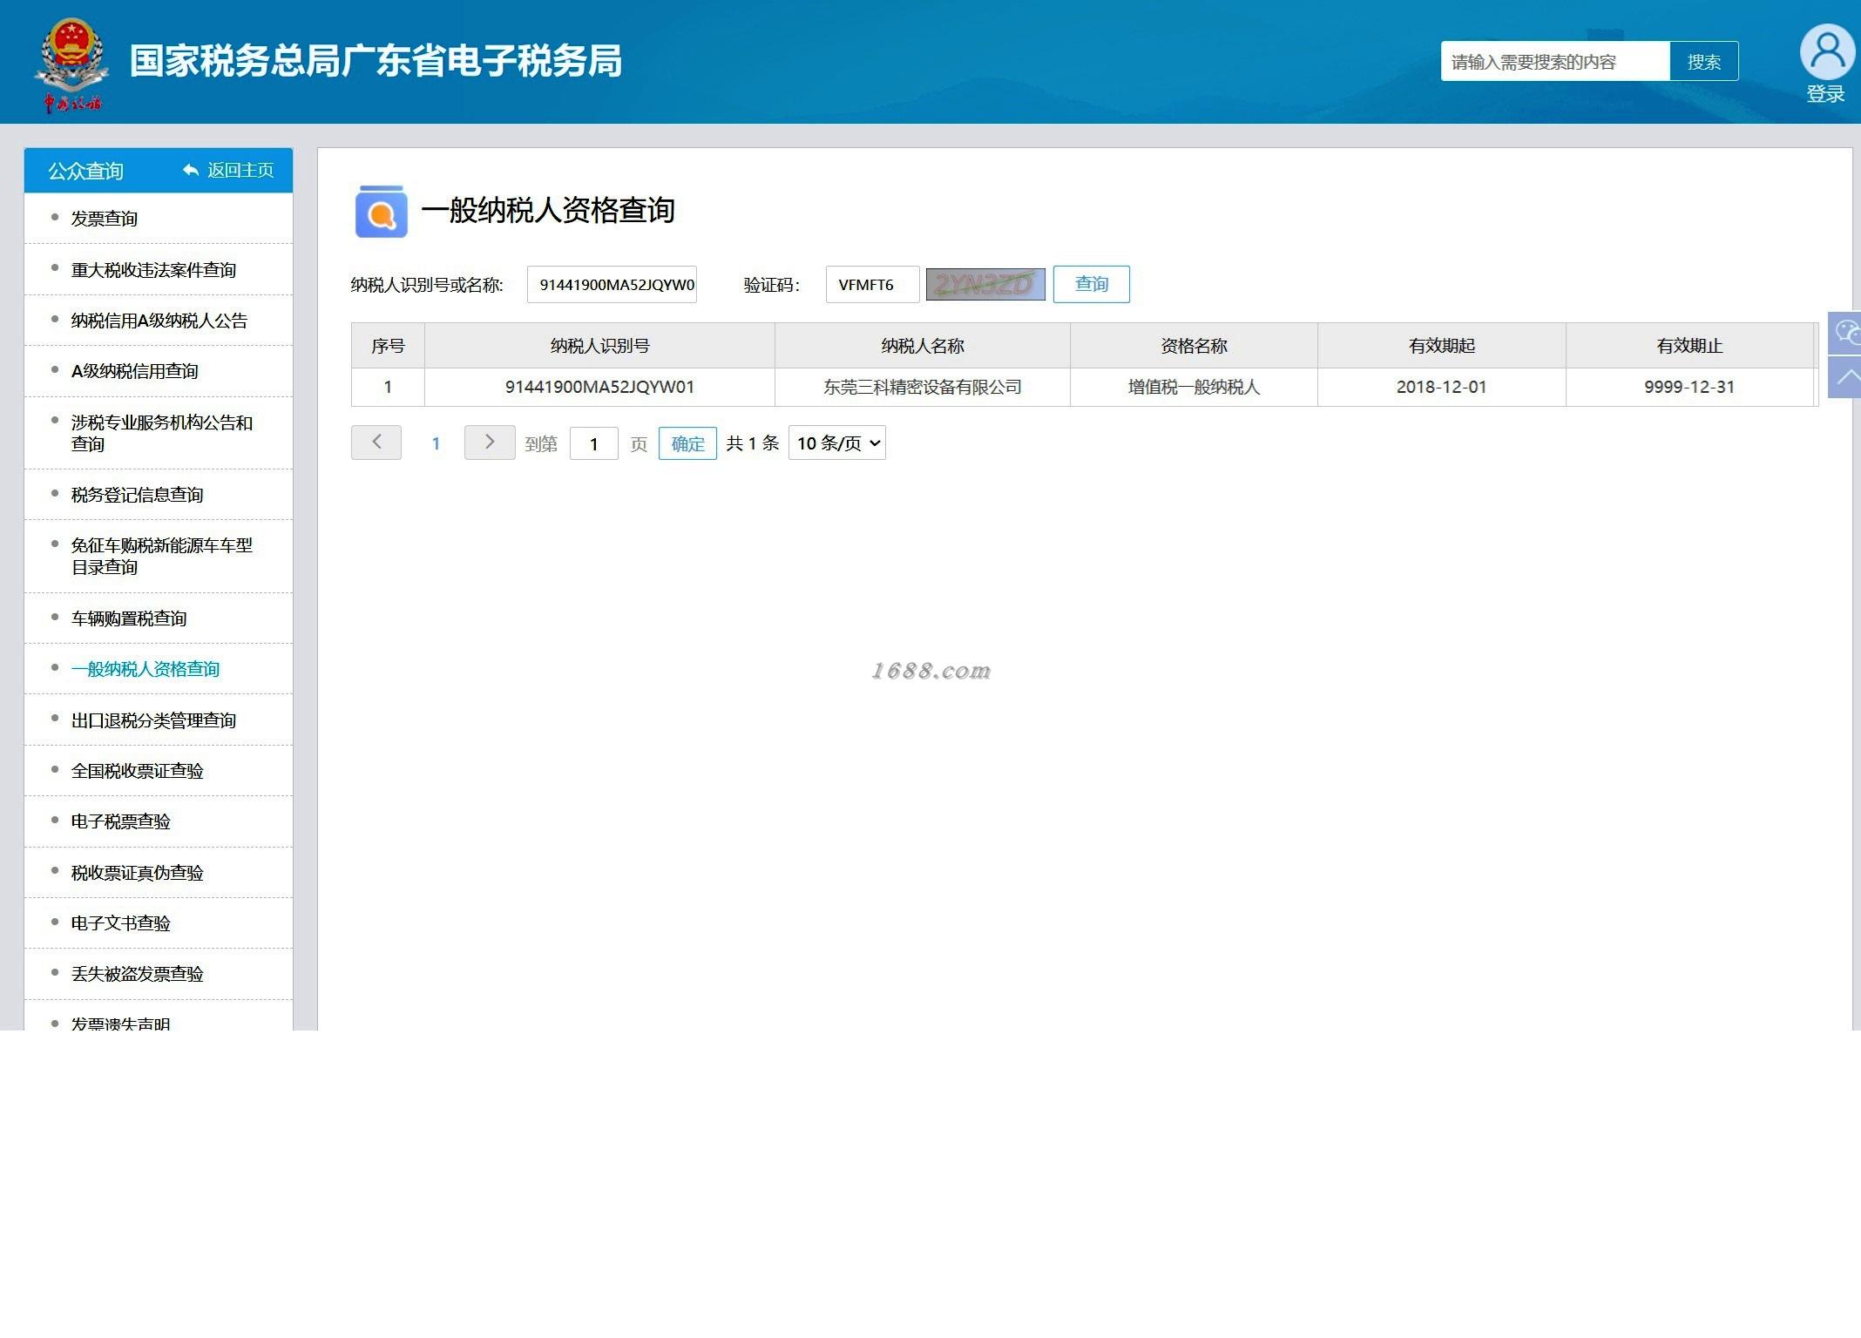The width and height of the screenshot is (1861, 1338).
Task: Click the query page title icon
Action: tap(381, 212)
